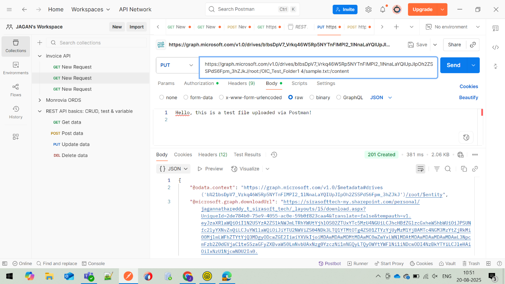Copy the response body

pos(464,169)
